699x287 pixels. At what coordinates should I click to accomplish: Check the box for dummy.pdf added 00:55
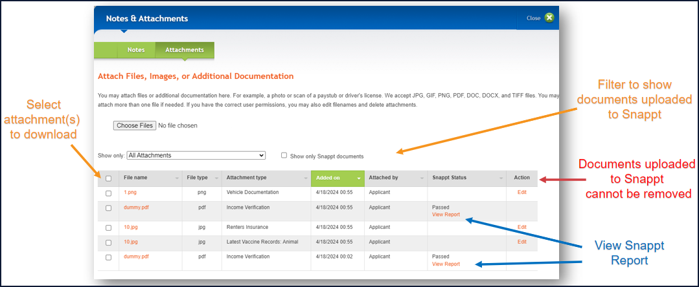pyautogui.click(x=108, y=208)
